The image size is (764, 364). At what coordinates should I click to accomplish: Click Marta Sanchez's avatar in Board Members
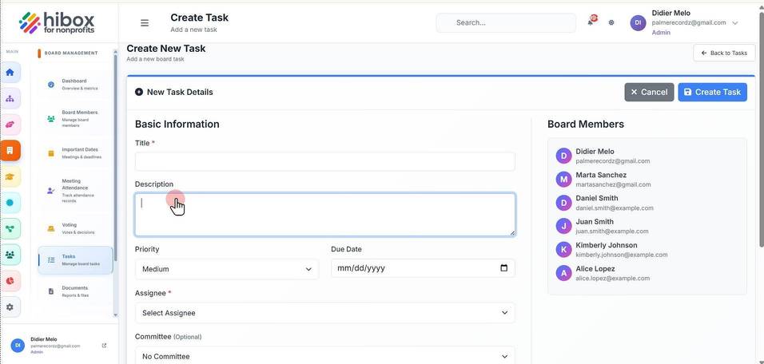[x=563, y=179]
